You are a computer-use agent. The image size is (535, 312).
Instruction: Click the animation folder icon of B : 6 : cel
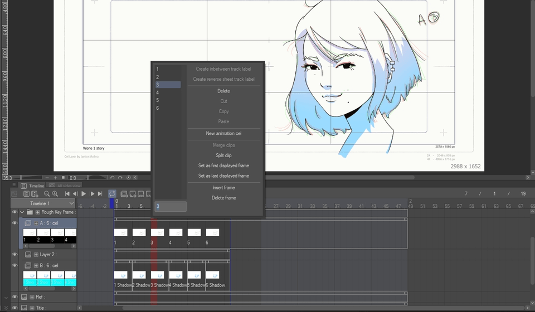click(28, 265)
